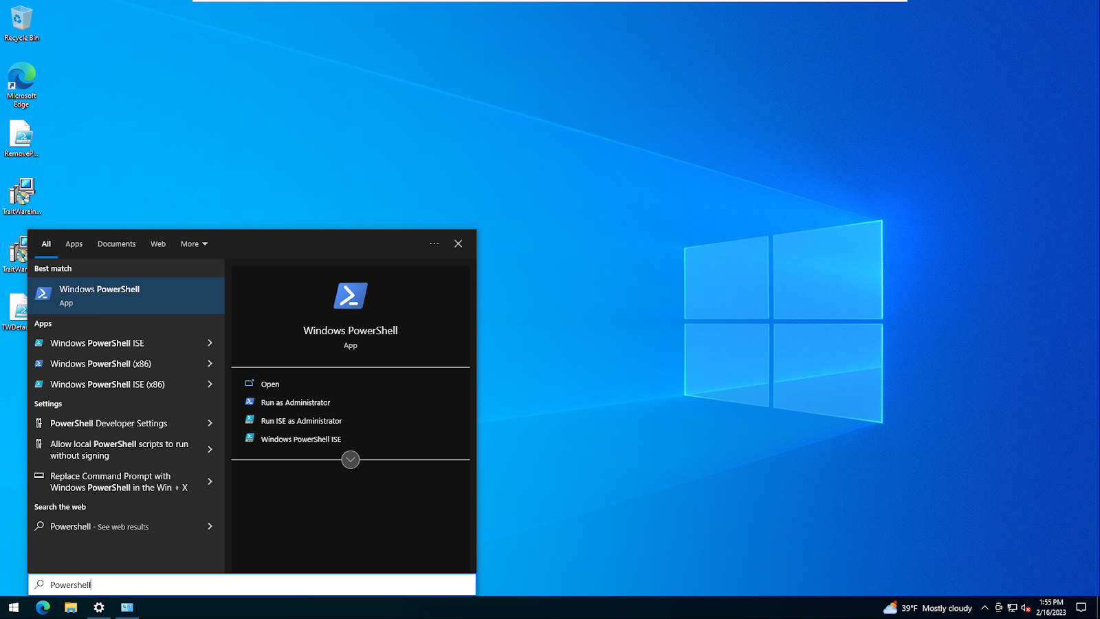Click the Windows PowerShell (x86) result text

[x=100, y=364]
